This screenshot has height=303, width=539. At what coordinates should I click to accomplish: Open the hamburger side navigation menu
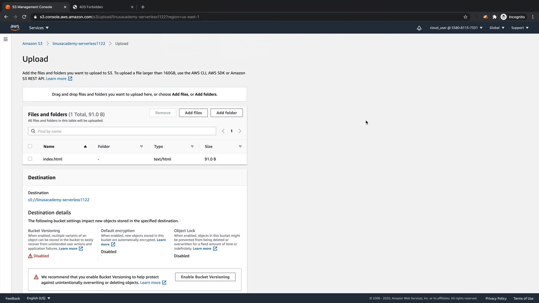pos(6,39)
